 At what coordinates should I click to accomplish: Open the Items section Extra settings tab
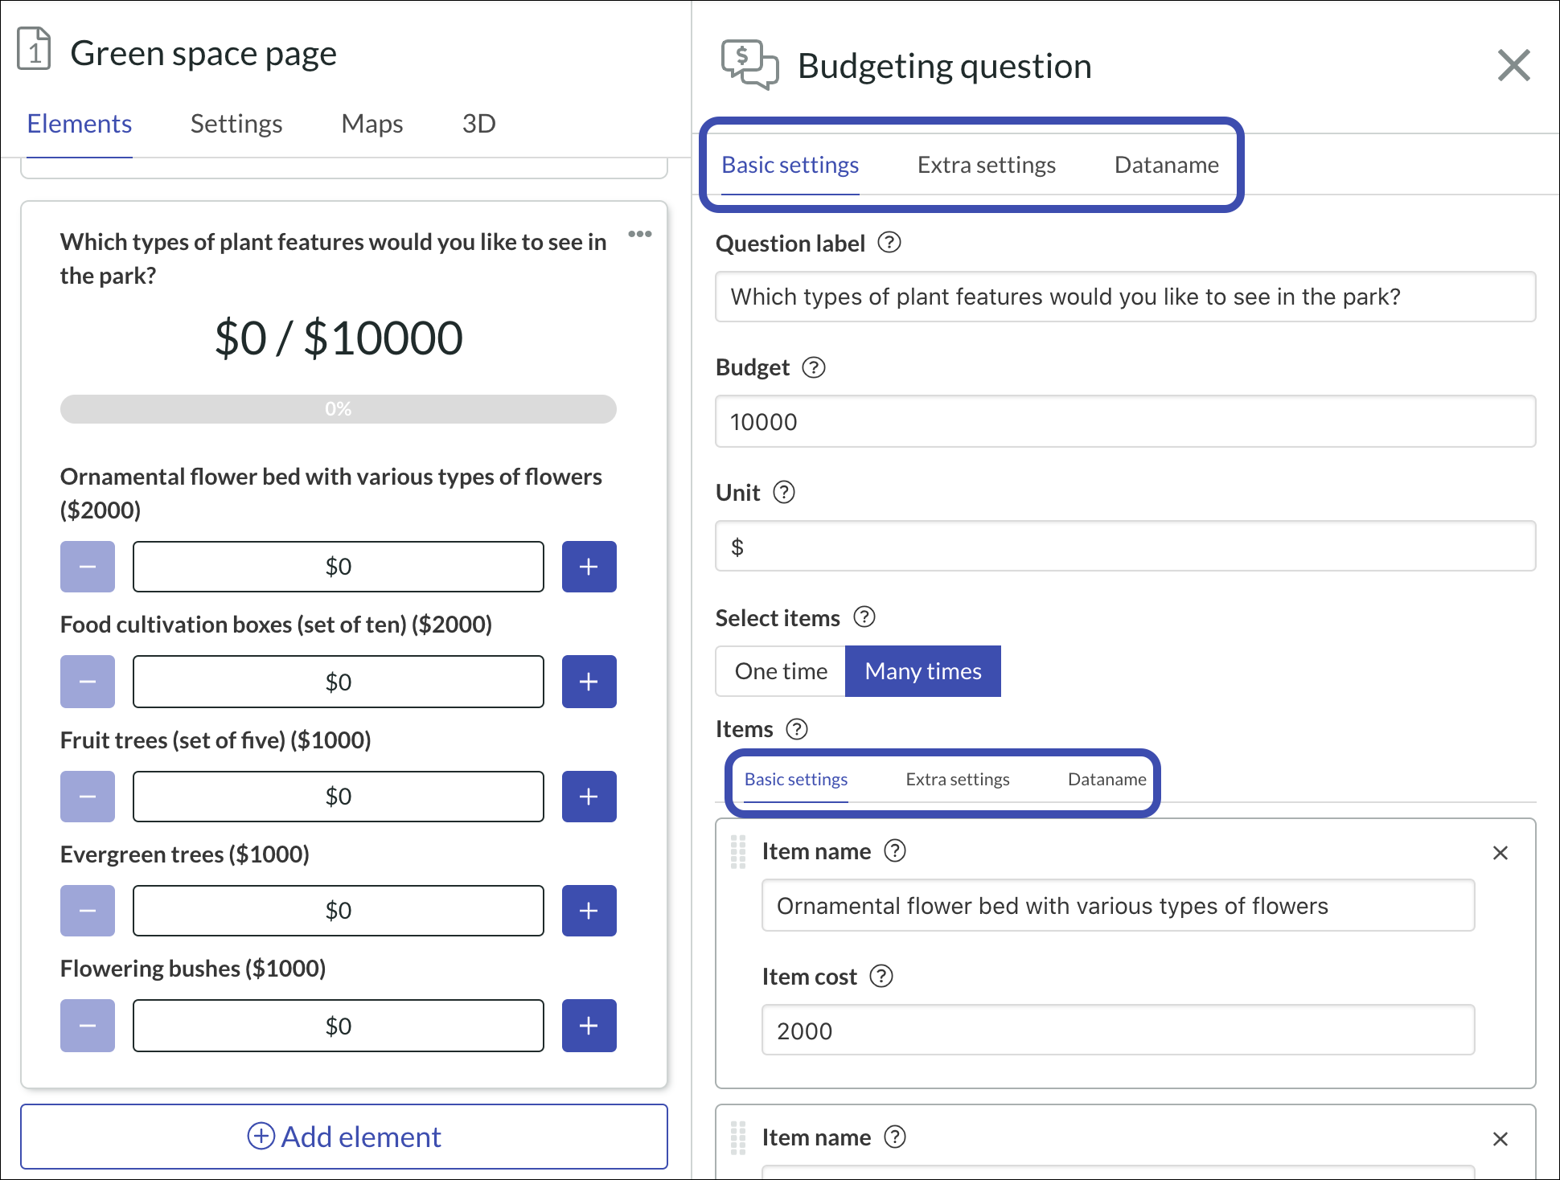(x=958, y=779)
